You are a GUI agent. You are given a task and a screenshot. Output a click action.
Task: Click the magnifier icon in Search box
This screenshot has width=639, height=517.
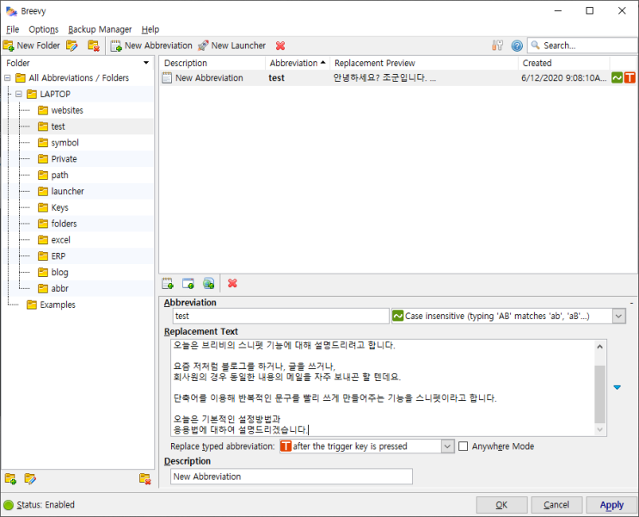tap(536, 46)
